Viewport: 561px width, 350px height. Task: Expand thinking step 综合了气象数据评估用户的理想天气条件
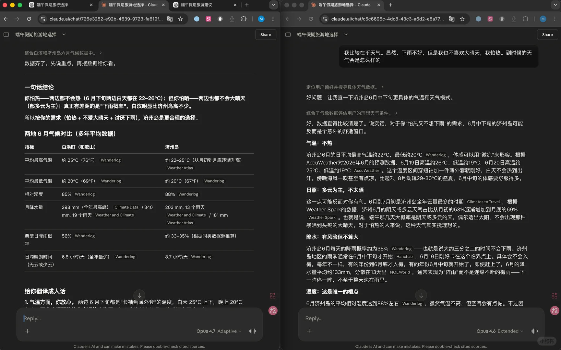click(x=352, y=113)
